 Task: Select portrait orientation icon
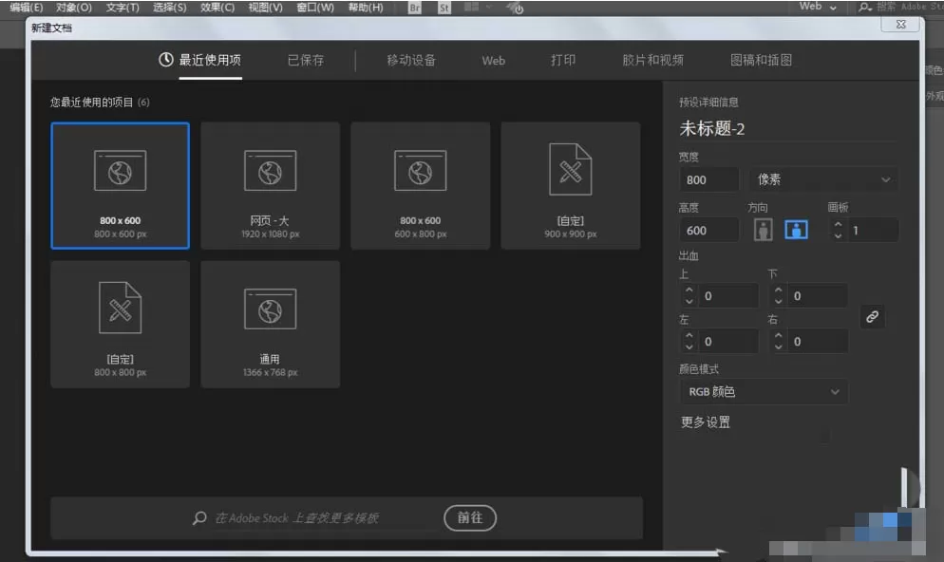pos(763,230)
